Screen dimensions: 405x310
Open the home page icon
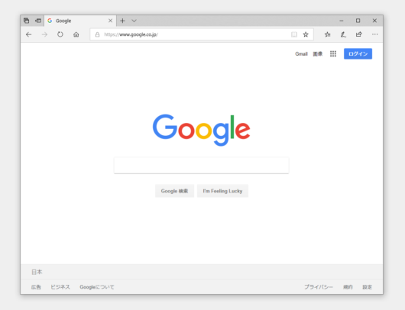point(76,34)
